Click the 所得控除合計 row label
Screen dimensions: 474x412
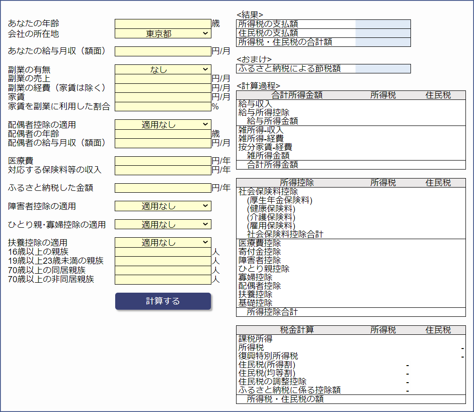(273, 312)
